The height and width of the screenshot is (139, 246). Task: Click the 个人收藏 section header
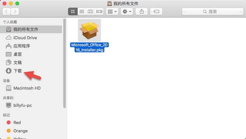point(10,22)
